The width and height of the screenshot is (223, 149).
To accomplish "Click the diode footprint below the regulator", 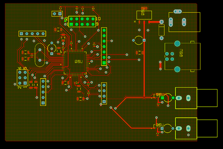I will [x=161, y=30].
